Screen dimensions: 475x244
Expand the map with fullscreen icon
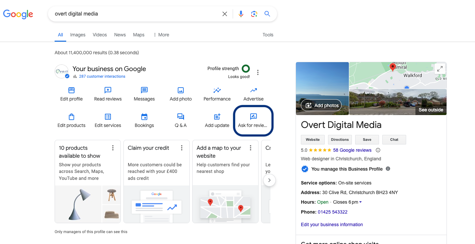tap(440, 69)
